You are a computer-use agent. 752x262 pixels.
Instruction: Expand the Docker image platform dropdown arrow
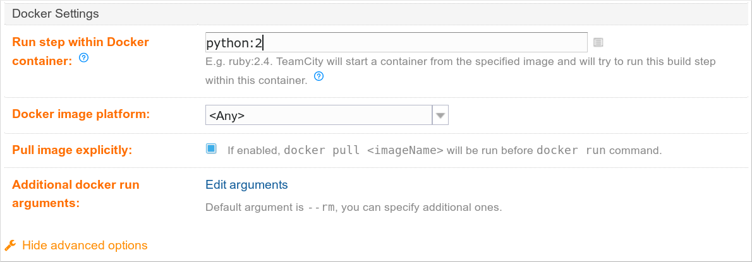point(440,116)
